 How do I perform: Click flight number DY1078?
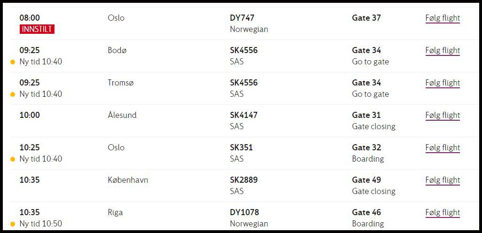pos(244,213)
